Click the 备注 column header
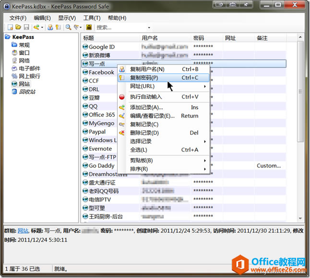Viewport: 310px width, 278px height. [x=271, y=38]
